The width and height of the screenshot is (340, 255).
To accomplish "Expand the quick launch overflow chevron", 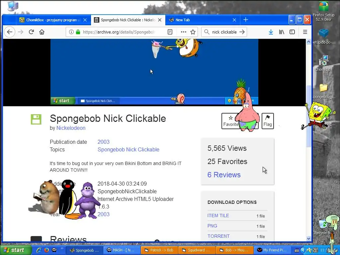I will pos(62,248).
